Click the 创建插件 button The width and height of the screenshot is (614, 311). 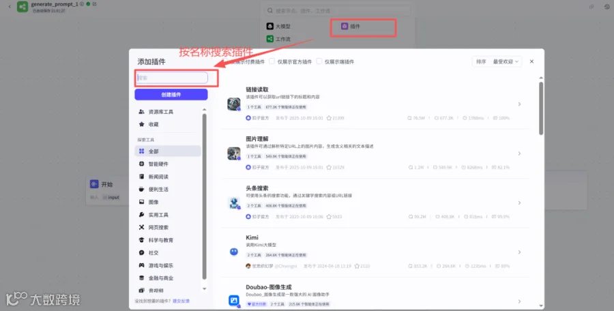[x=171, y=94]
